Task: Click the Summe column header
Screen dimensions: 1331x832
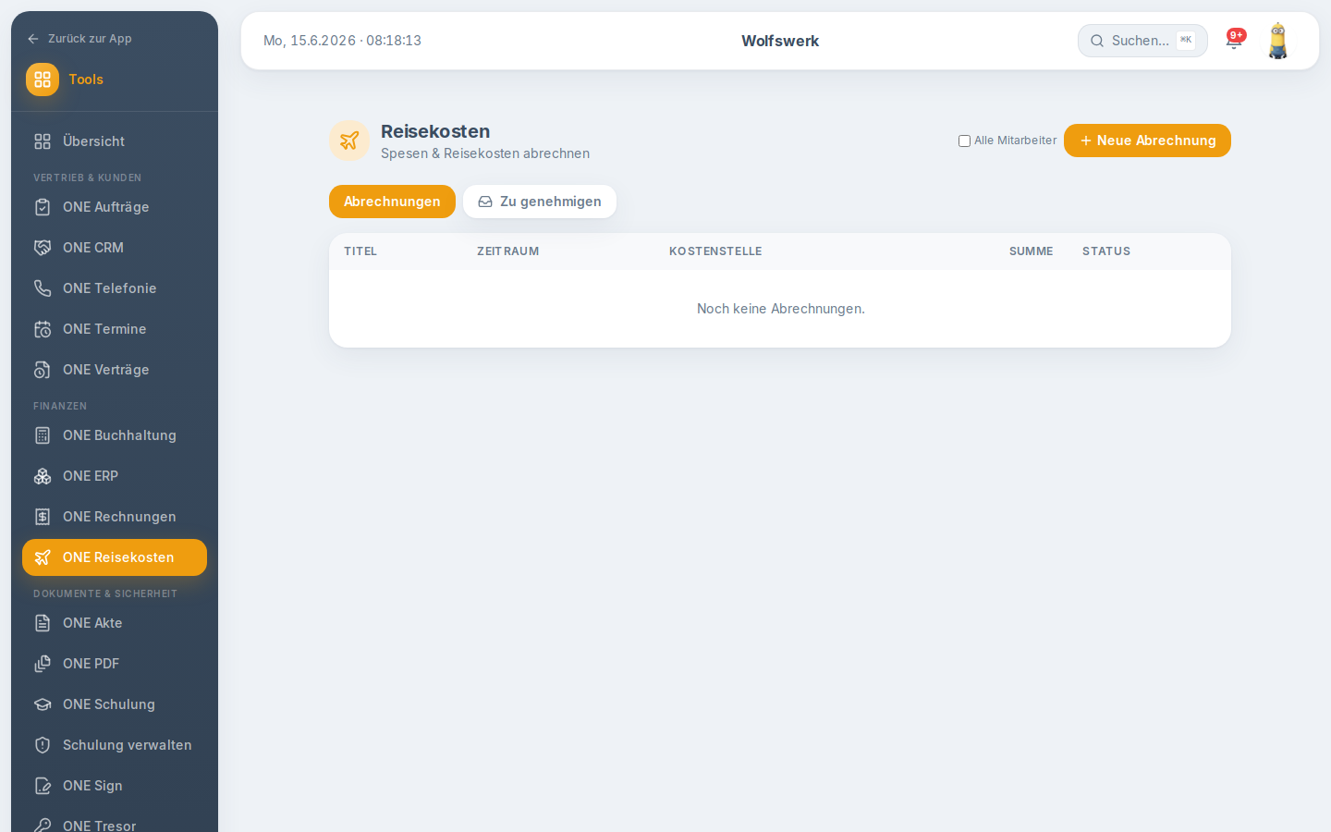Action: 1031,251
